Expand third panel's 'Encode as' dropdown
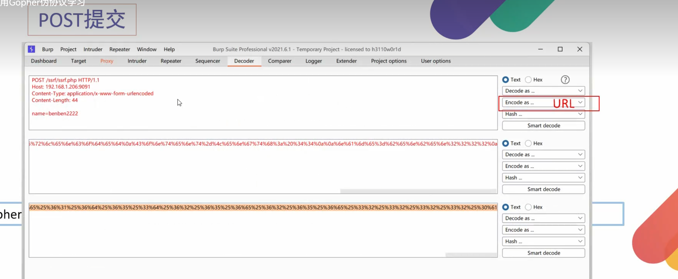Screen dimensions: 678x279 tap(543, 230)
